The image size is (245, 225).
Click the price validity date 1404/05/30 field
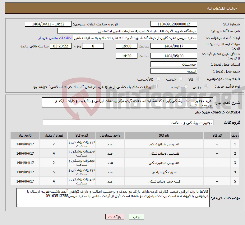[173, 56]
